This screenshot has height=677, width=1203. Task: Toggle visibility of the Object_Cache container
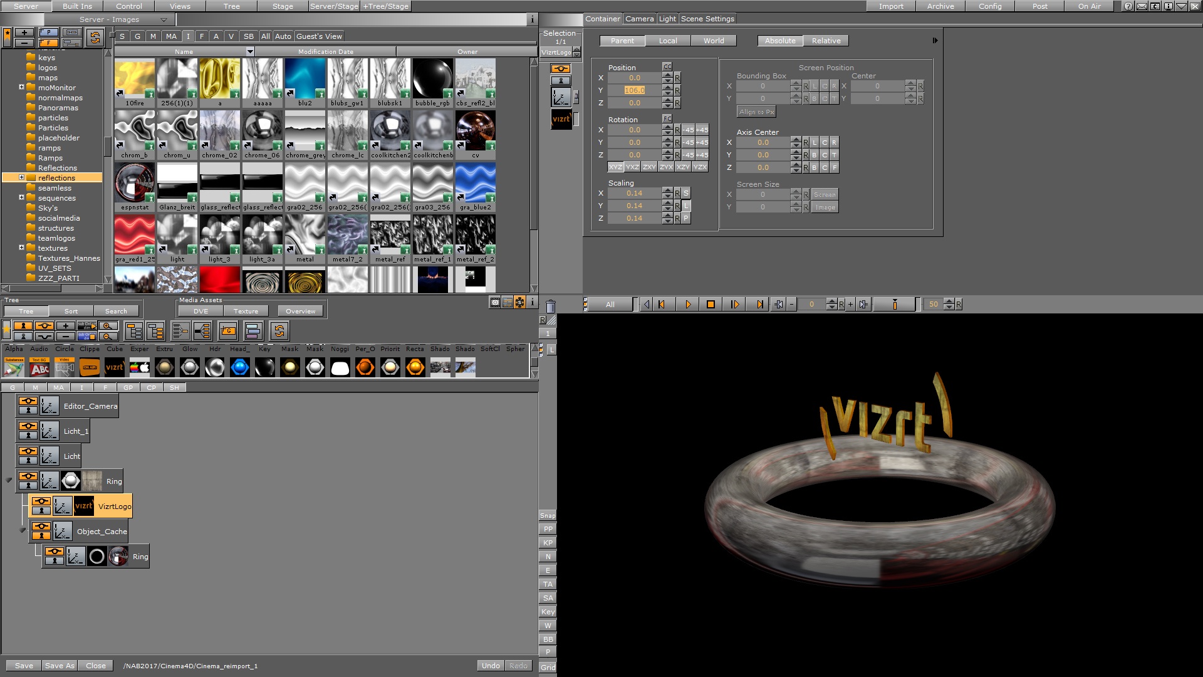click(x=41, y=527)
